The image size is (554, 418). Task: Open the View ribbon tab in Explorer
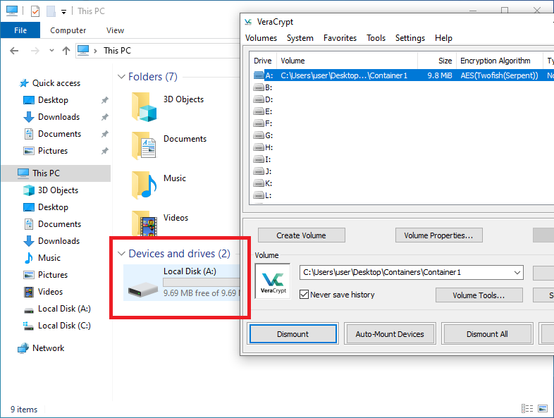115,30
